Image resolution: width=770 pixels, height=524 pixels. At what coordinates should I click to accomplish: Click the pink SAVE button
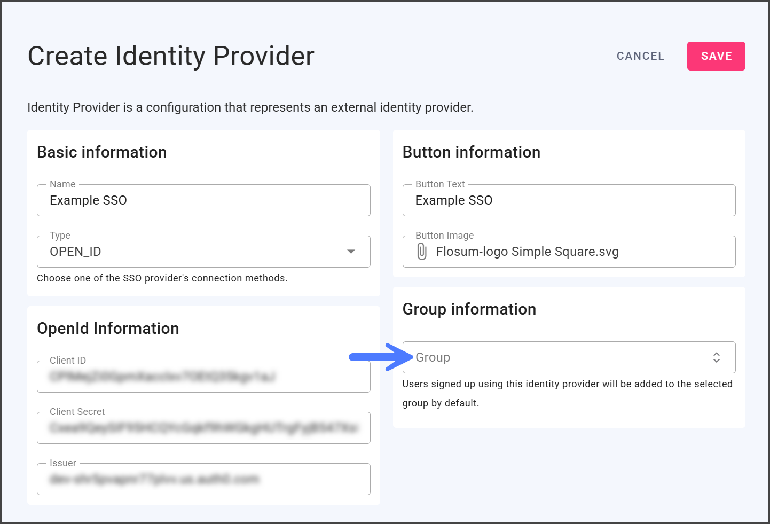coord(716,56)
